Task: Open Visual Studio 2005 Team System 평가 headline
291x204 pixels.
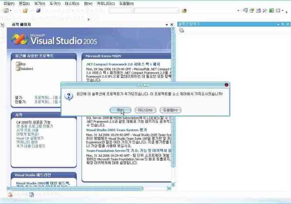Action: tap(116, 130)
